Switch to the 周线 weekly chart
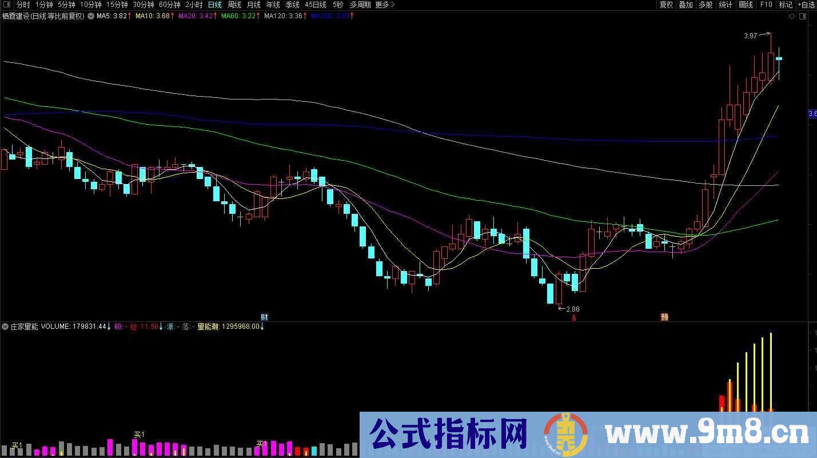The width and height of the screenshot is (817, 458). pyautogui.click(x=234, y=5)
